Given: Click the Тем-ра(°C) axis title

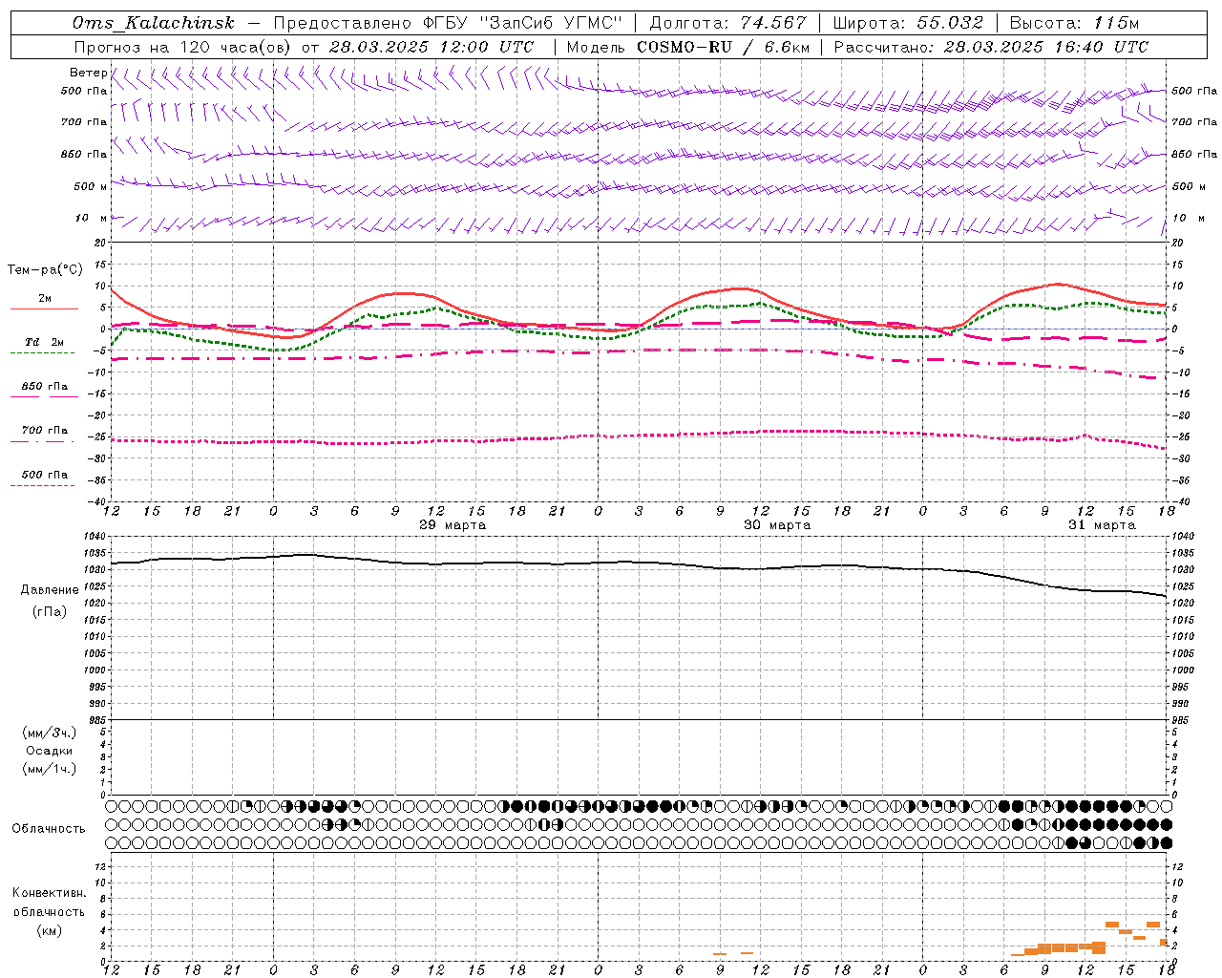Looking at the screenshot, I should (45, 270).
